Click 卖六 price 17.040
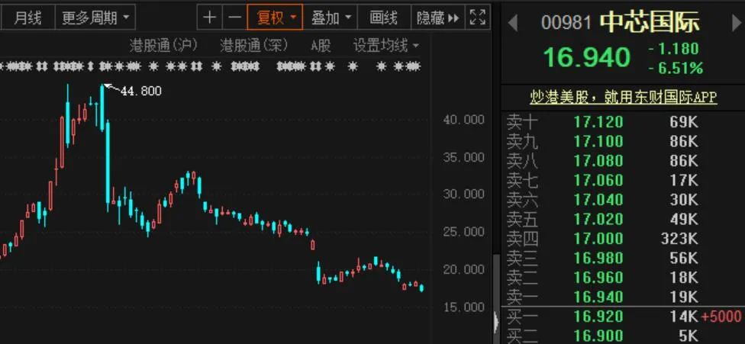The height and width of the screenshot is (344, 745). (598, 200)
